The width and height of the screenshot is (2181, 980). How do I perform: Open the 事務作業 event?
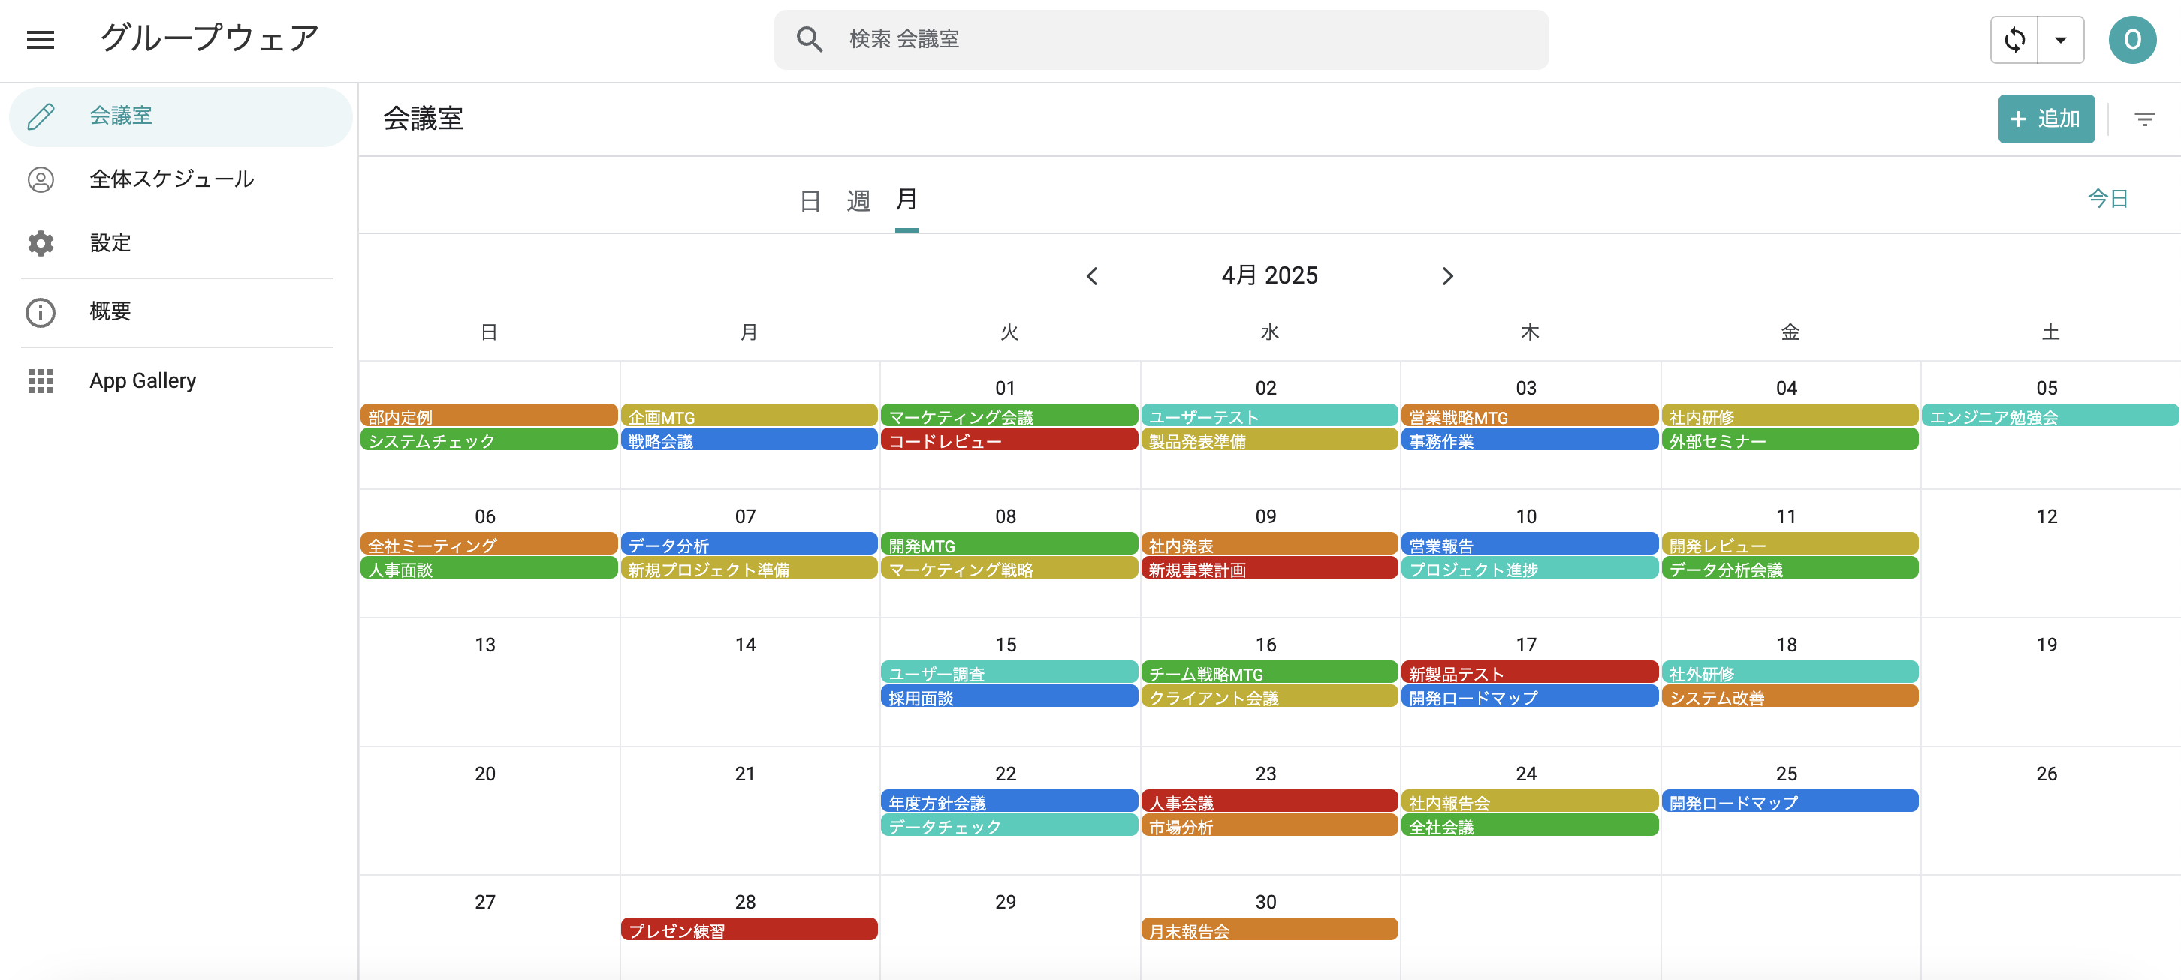point(1529,440)
